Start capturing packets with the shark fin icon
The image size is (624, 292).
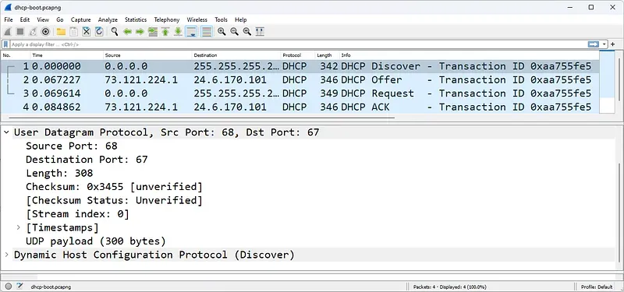[8, 32]
